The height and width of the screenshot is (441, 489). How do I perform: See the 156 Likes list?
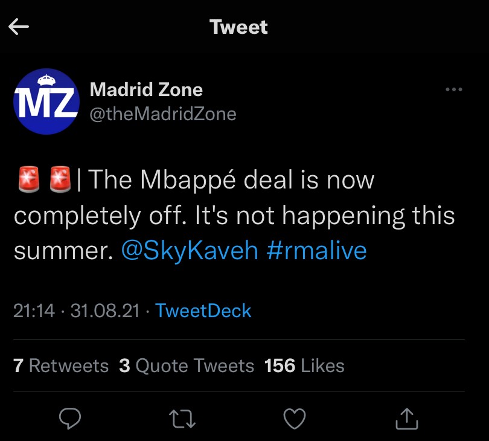tap(304, 365)
